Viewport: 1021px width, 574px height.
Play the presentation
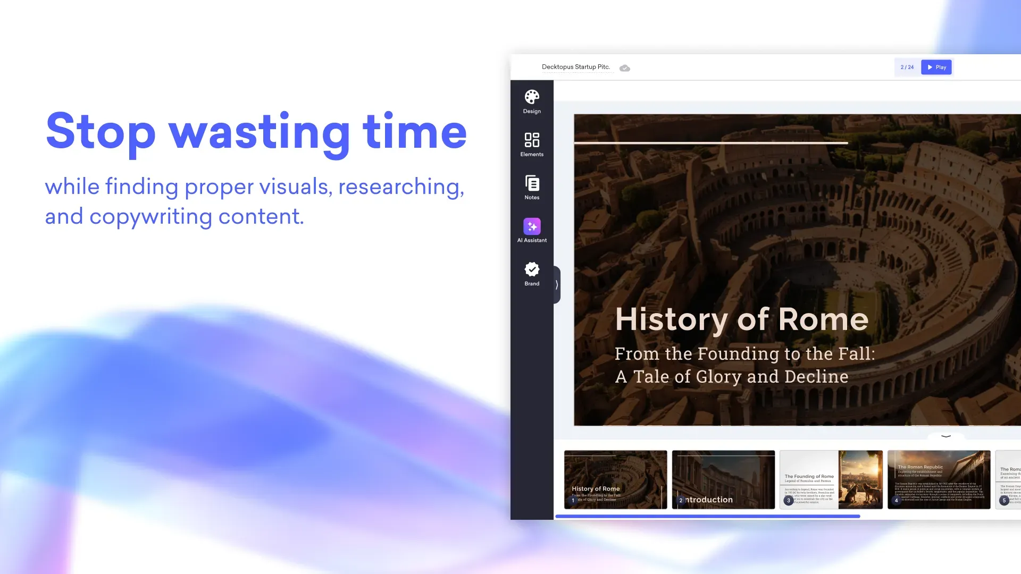pyautogui.click(x=936, y=67)
